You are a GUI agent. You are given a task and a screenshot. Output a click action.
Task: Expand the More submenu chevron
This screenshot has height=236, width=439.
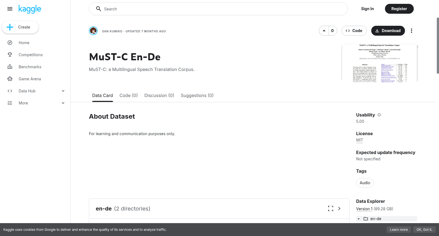pos(63,103)
